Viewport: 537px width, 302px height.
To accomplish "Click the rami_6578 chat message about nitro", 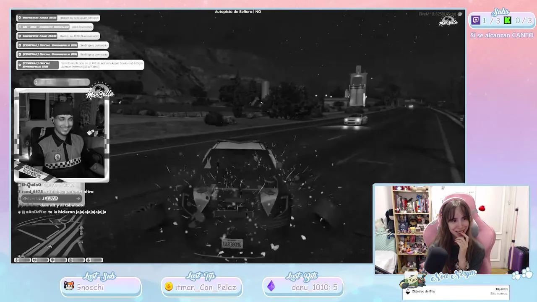I will [56, 191].
